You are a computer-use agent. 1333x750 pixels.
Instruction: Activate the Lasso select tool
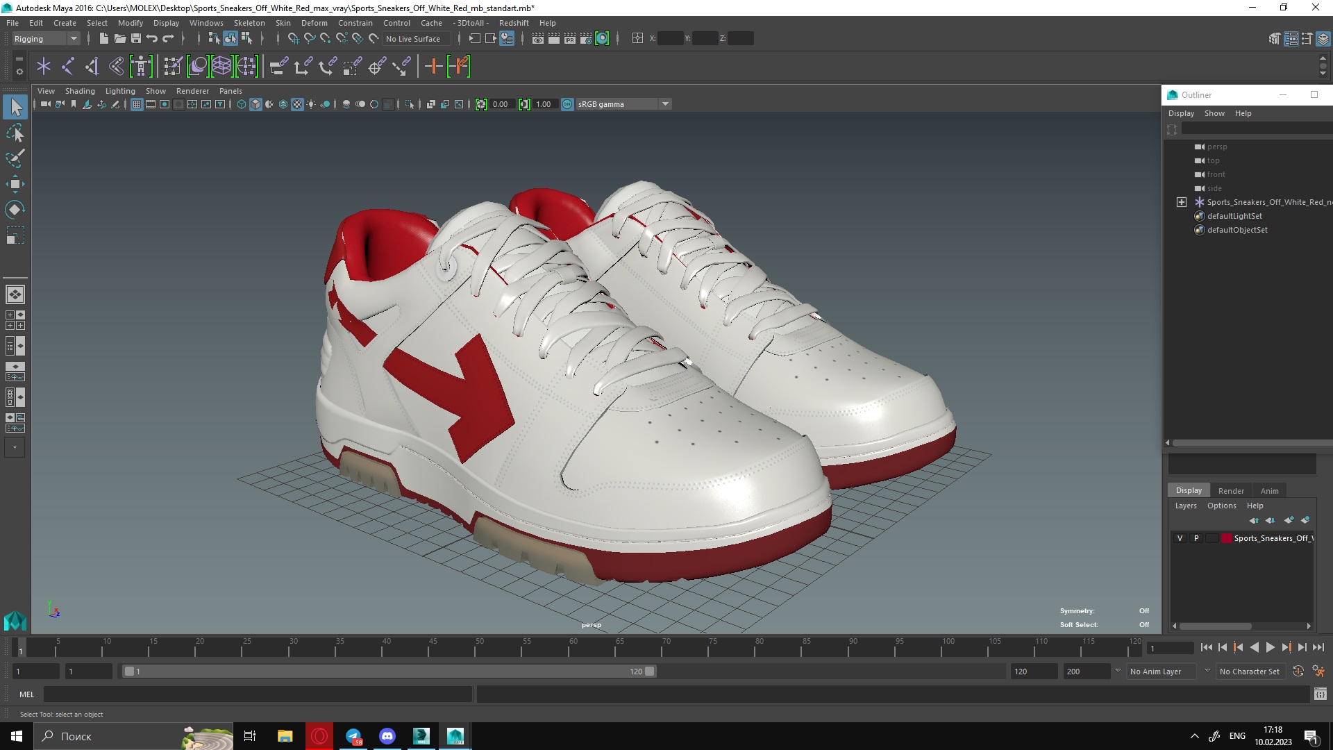click(x=15, y=133)
